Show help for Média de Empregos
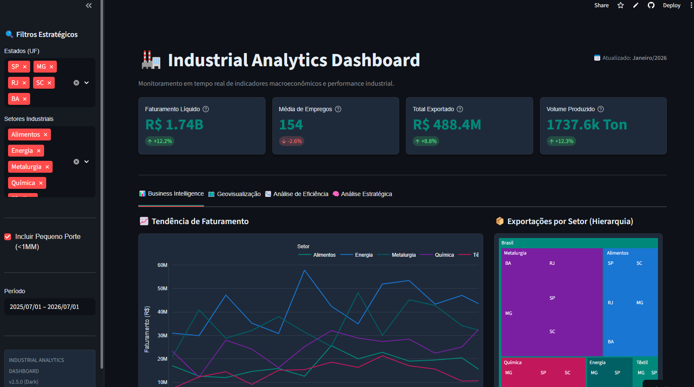Viewport: 694px width, 387px height. 338,109
